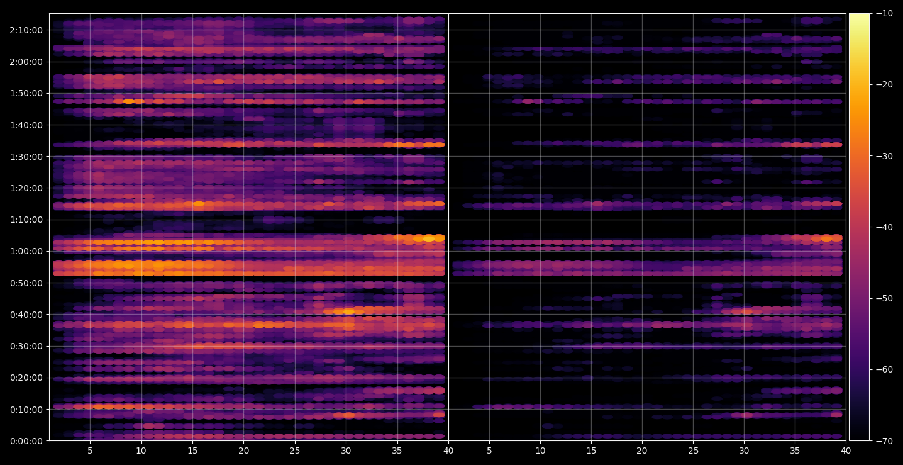Select x-axis tick 15 under the left heatmap
This screenshot has height=465, width=903.
pos(192,451)
